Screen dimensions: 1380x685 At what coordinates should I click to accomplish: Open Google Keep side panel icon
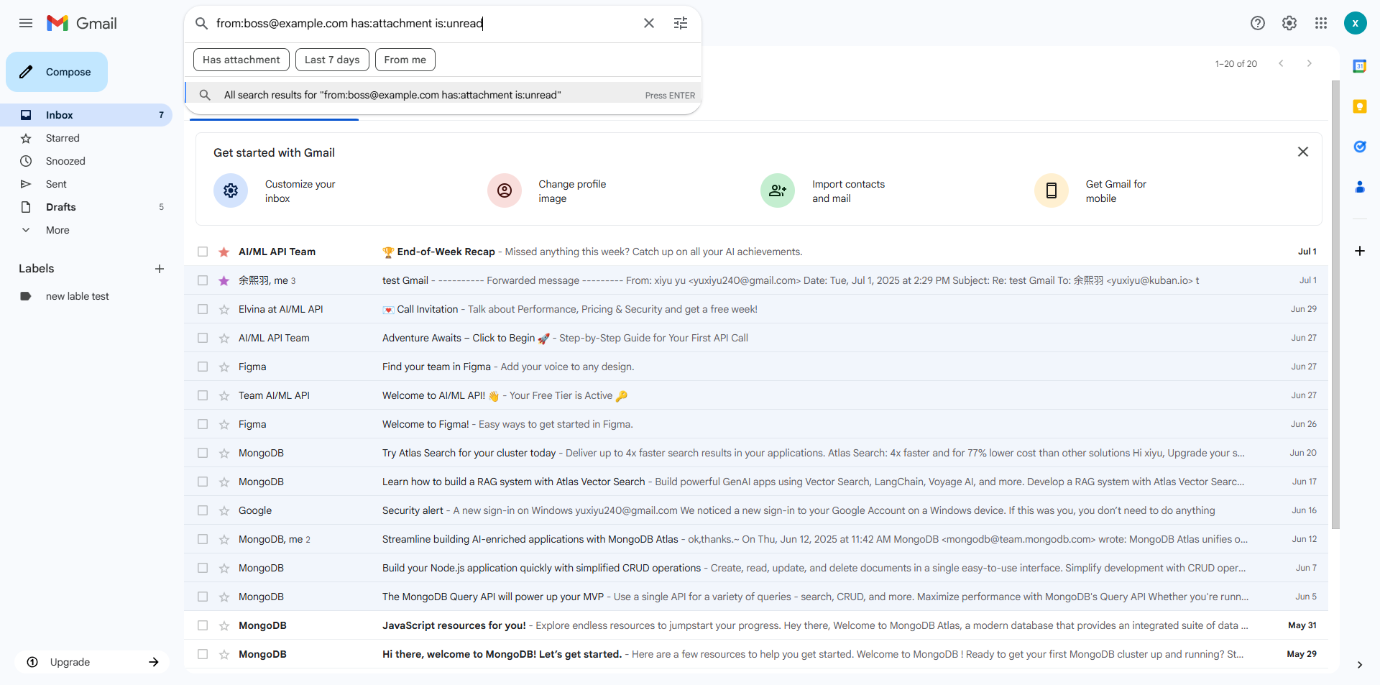click(1360, 106)
